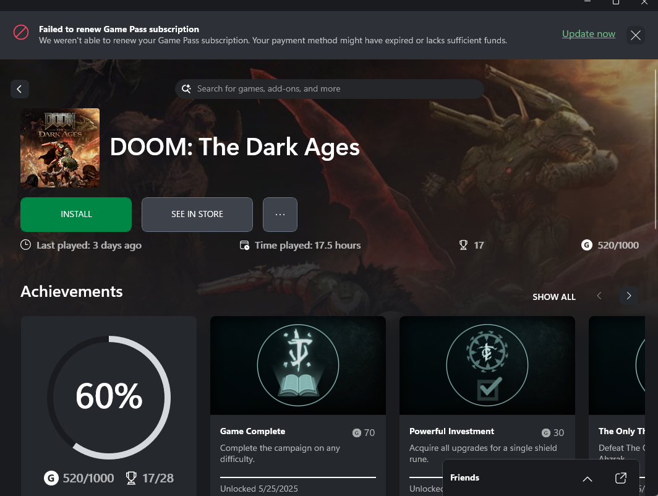Click the Achievements section heading
The image size is (658, 496).
(72, 292)
